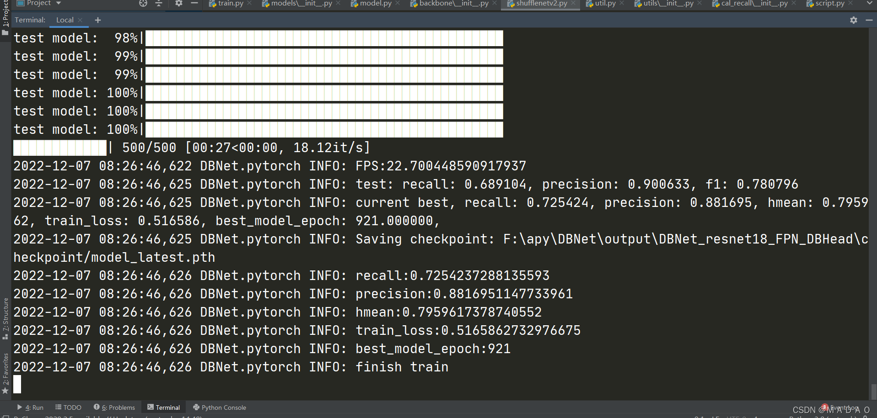The width and height of the screenshot is (877, 418).
Task: Collapse all nodes in the Project panel
Action: [158, 4]
